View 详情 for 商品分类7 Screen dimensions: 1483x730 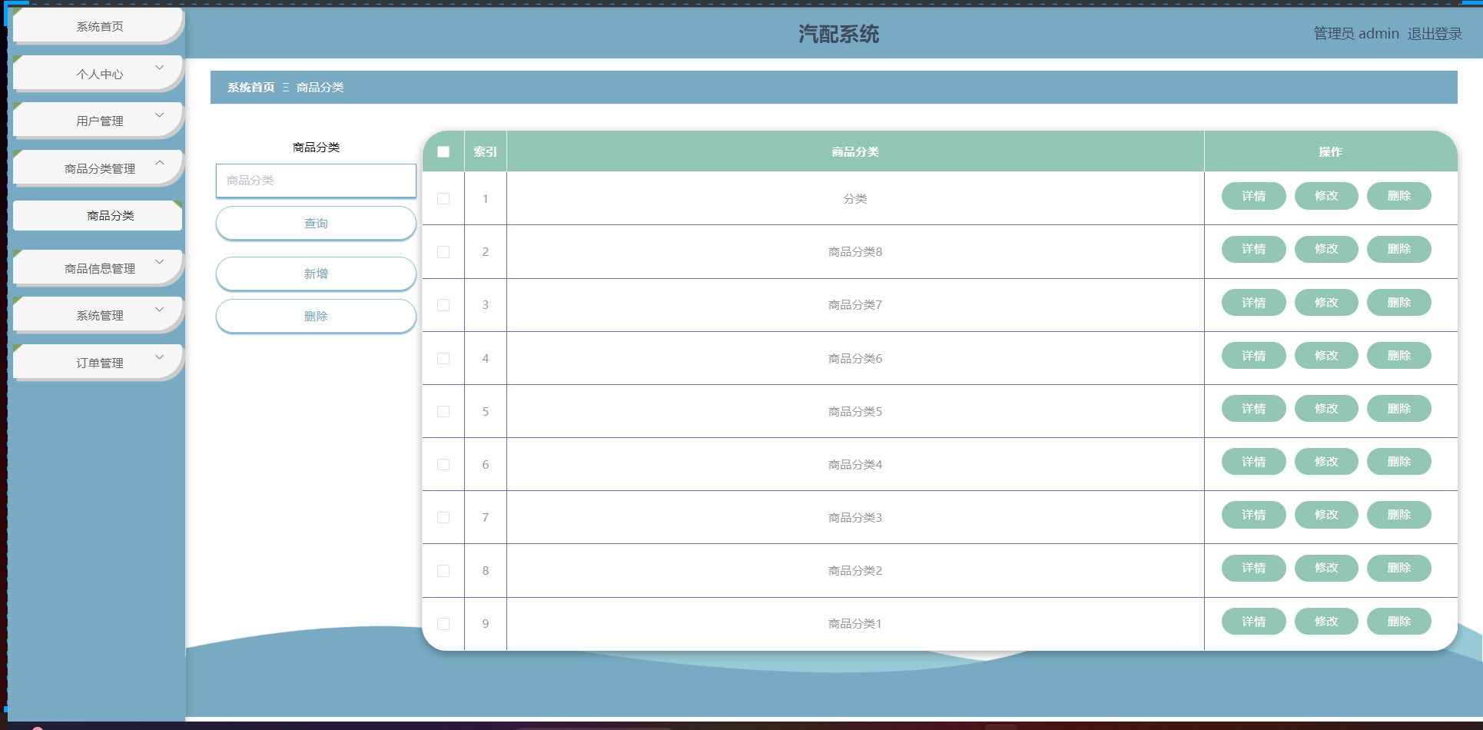click(1253, 303)
